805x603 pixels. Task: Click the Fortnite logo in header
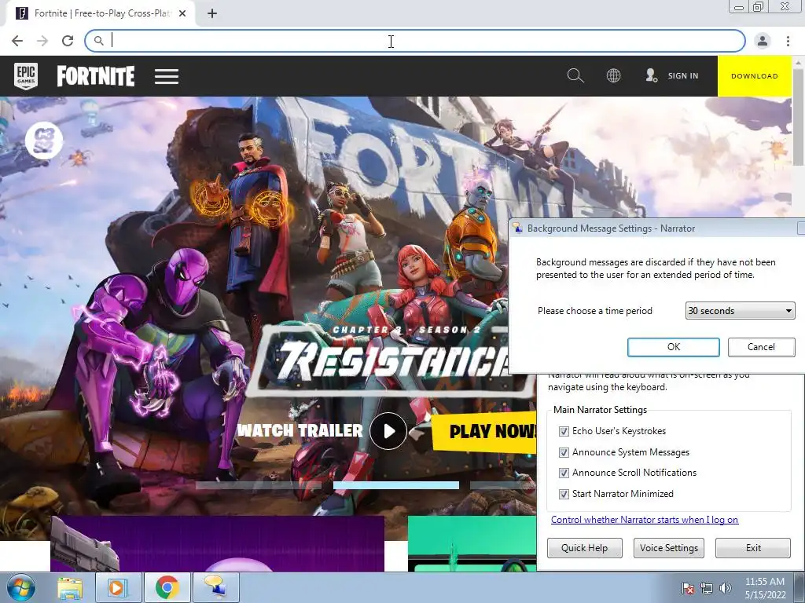click(x=96, y=76)
